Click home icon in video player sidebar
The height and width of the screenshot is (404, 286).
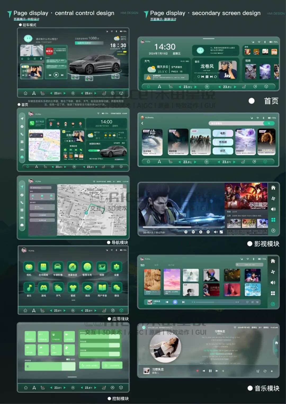point(273,188)
